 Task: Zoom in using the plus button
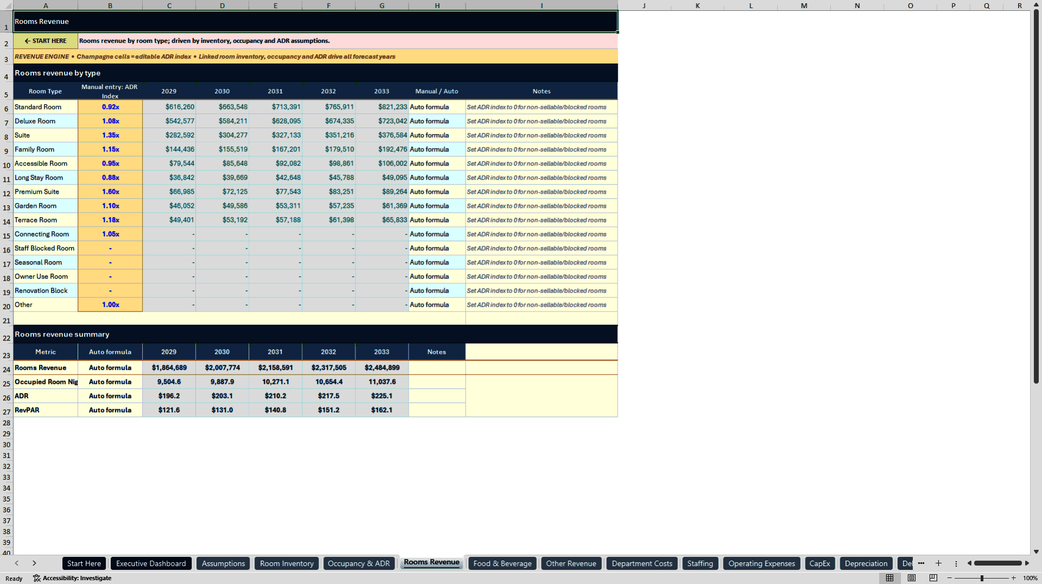click(x=1013, y=578)
